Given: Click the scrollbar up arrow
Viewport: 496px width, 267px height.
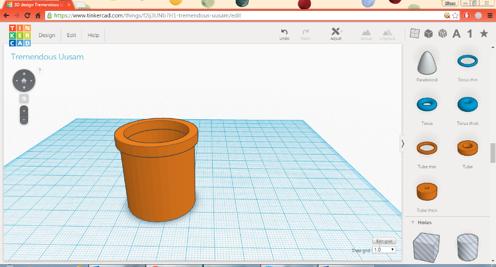Looking at the screenshot, I should (493, 47).
